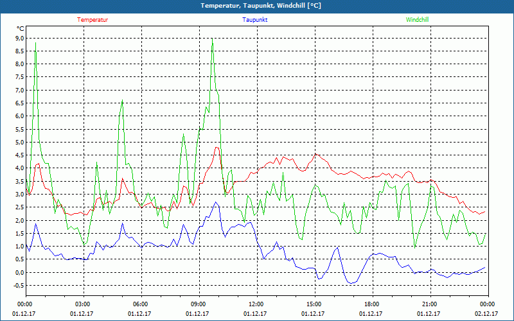Click the blue Taupunkt legend label
Viewport: 514px width, 321px height.
coord(254,20)
